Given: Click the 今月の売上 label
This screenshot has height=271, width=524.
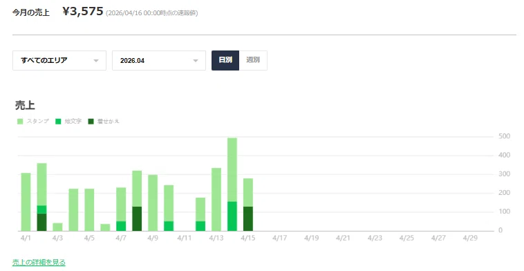Looking at the screenshot, I should [31, 12].
